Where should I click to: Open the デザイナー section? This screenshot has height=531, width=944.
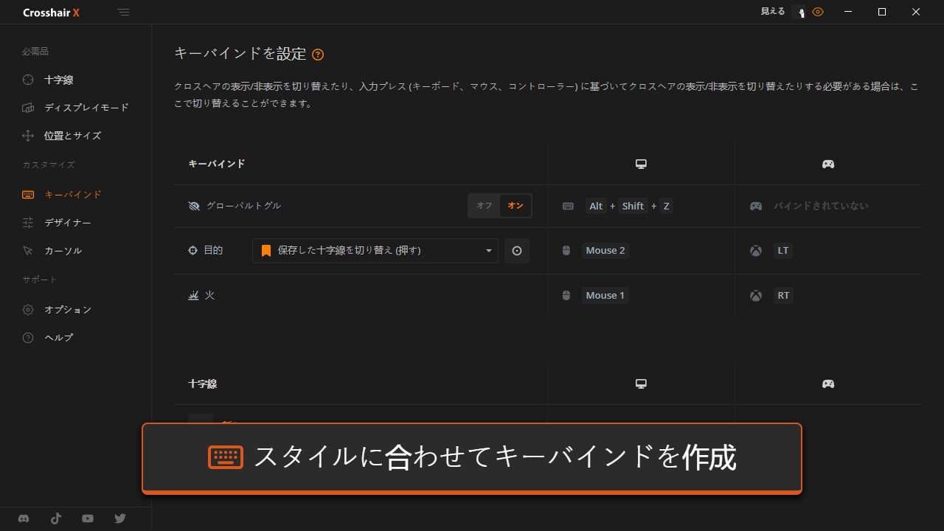point(67,223)
